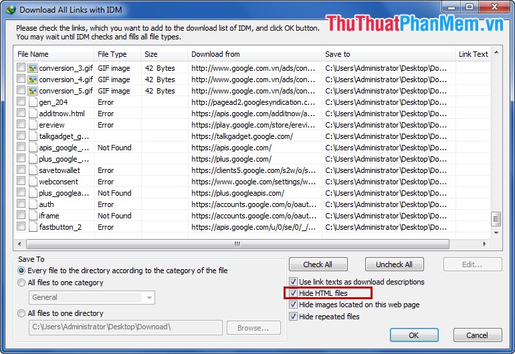Click IDM icon in title bar
This screenshot has height=354, width=515.
(11, 10)
